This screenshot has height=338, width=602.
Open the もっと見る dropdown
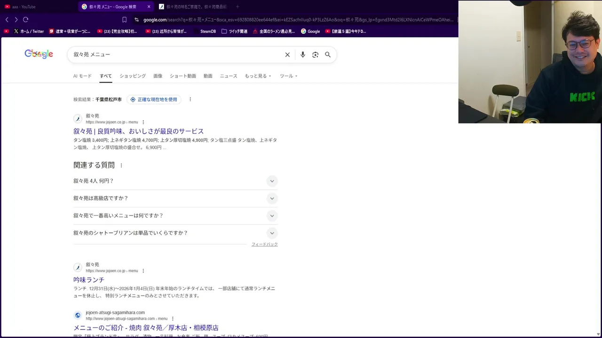click(258, 76)
